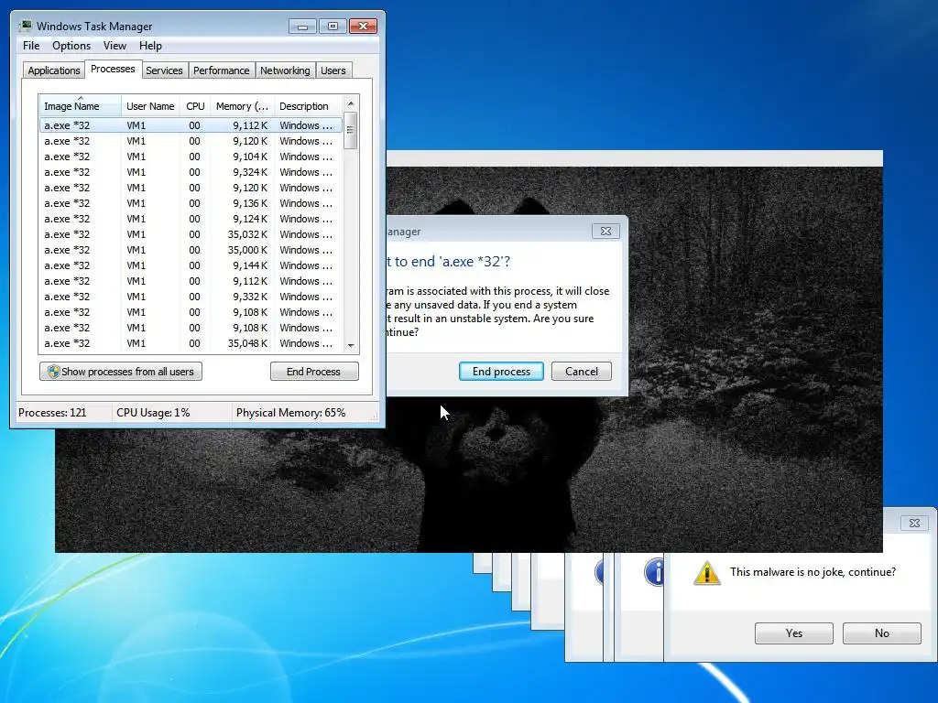Image resolution: width=938 pixels, height=703 pixels.
Task: Cancel the end process confirmation dialog
Action: point(582,372)
